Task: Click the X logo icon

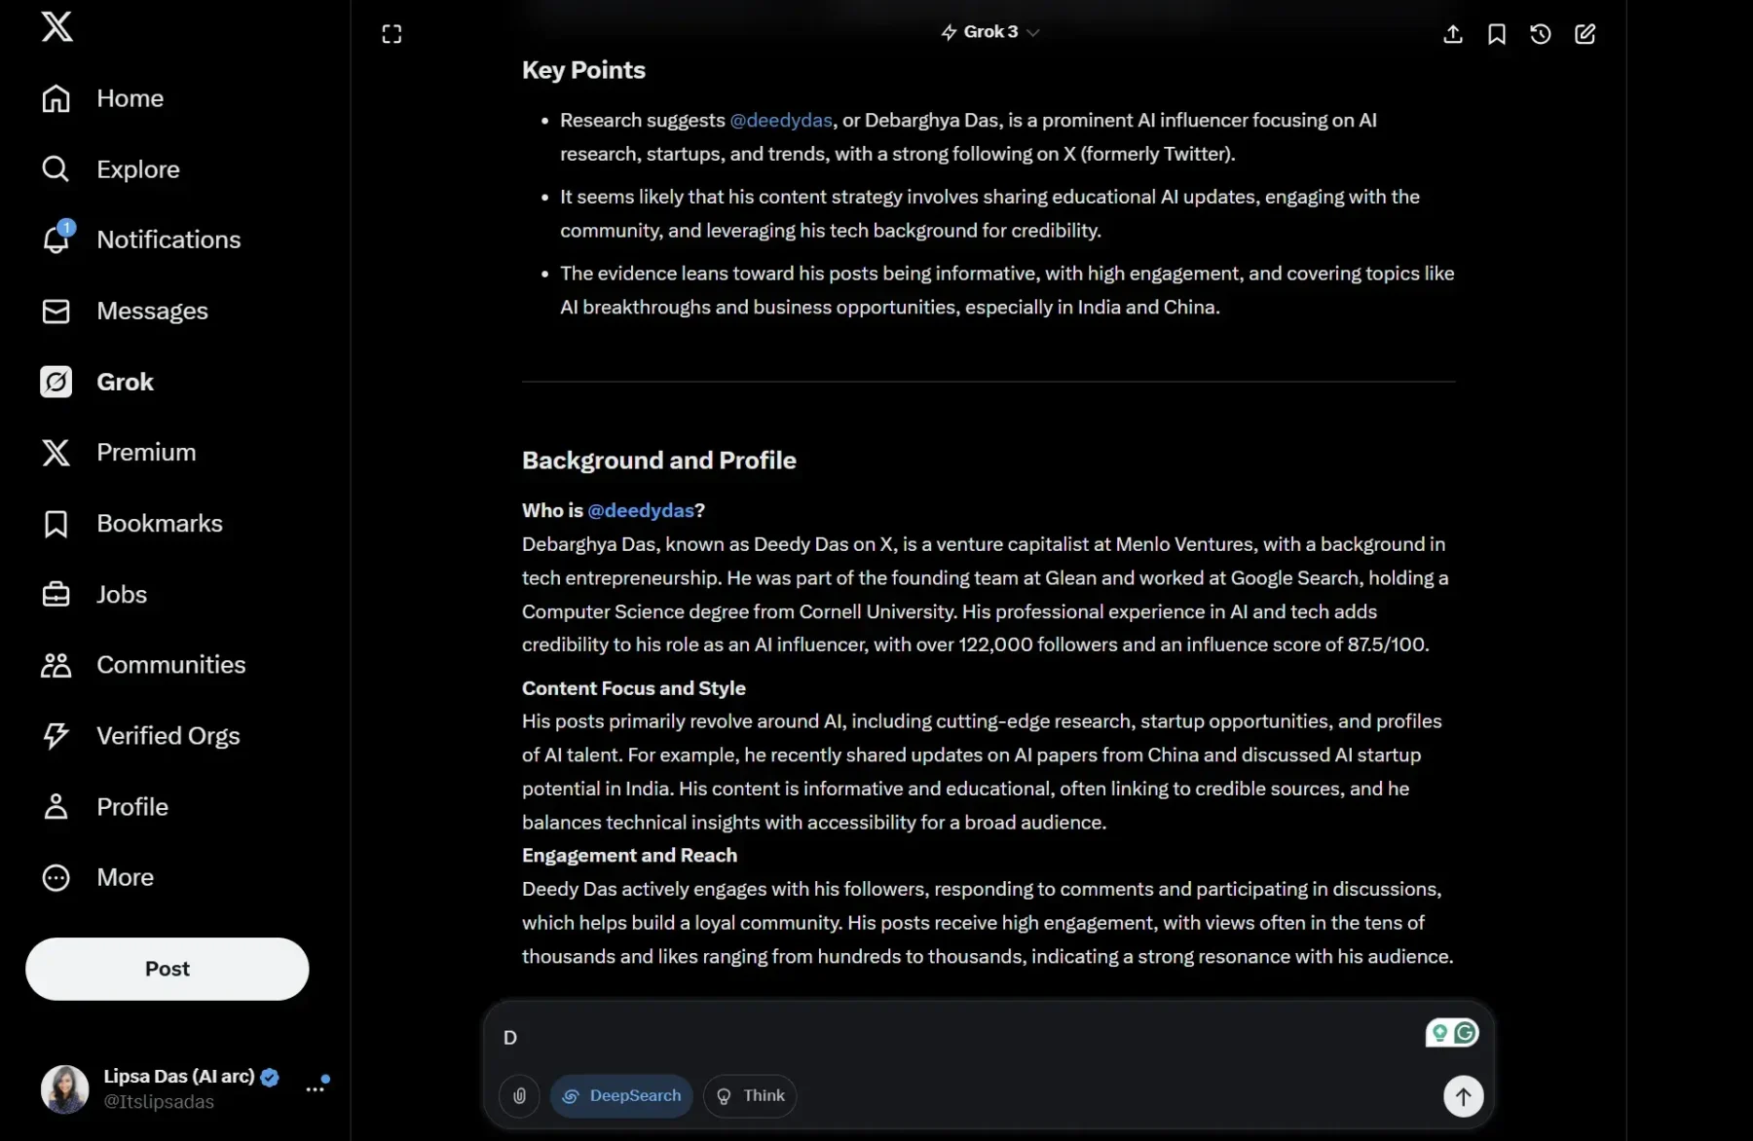Action: click(x=56, y=26)
